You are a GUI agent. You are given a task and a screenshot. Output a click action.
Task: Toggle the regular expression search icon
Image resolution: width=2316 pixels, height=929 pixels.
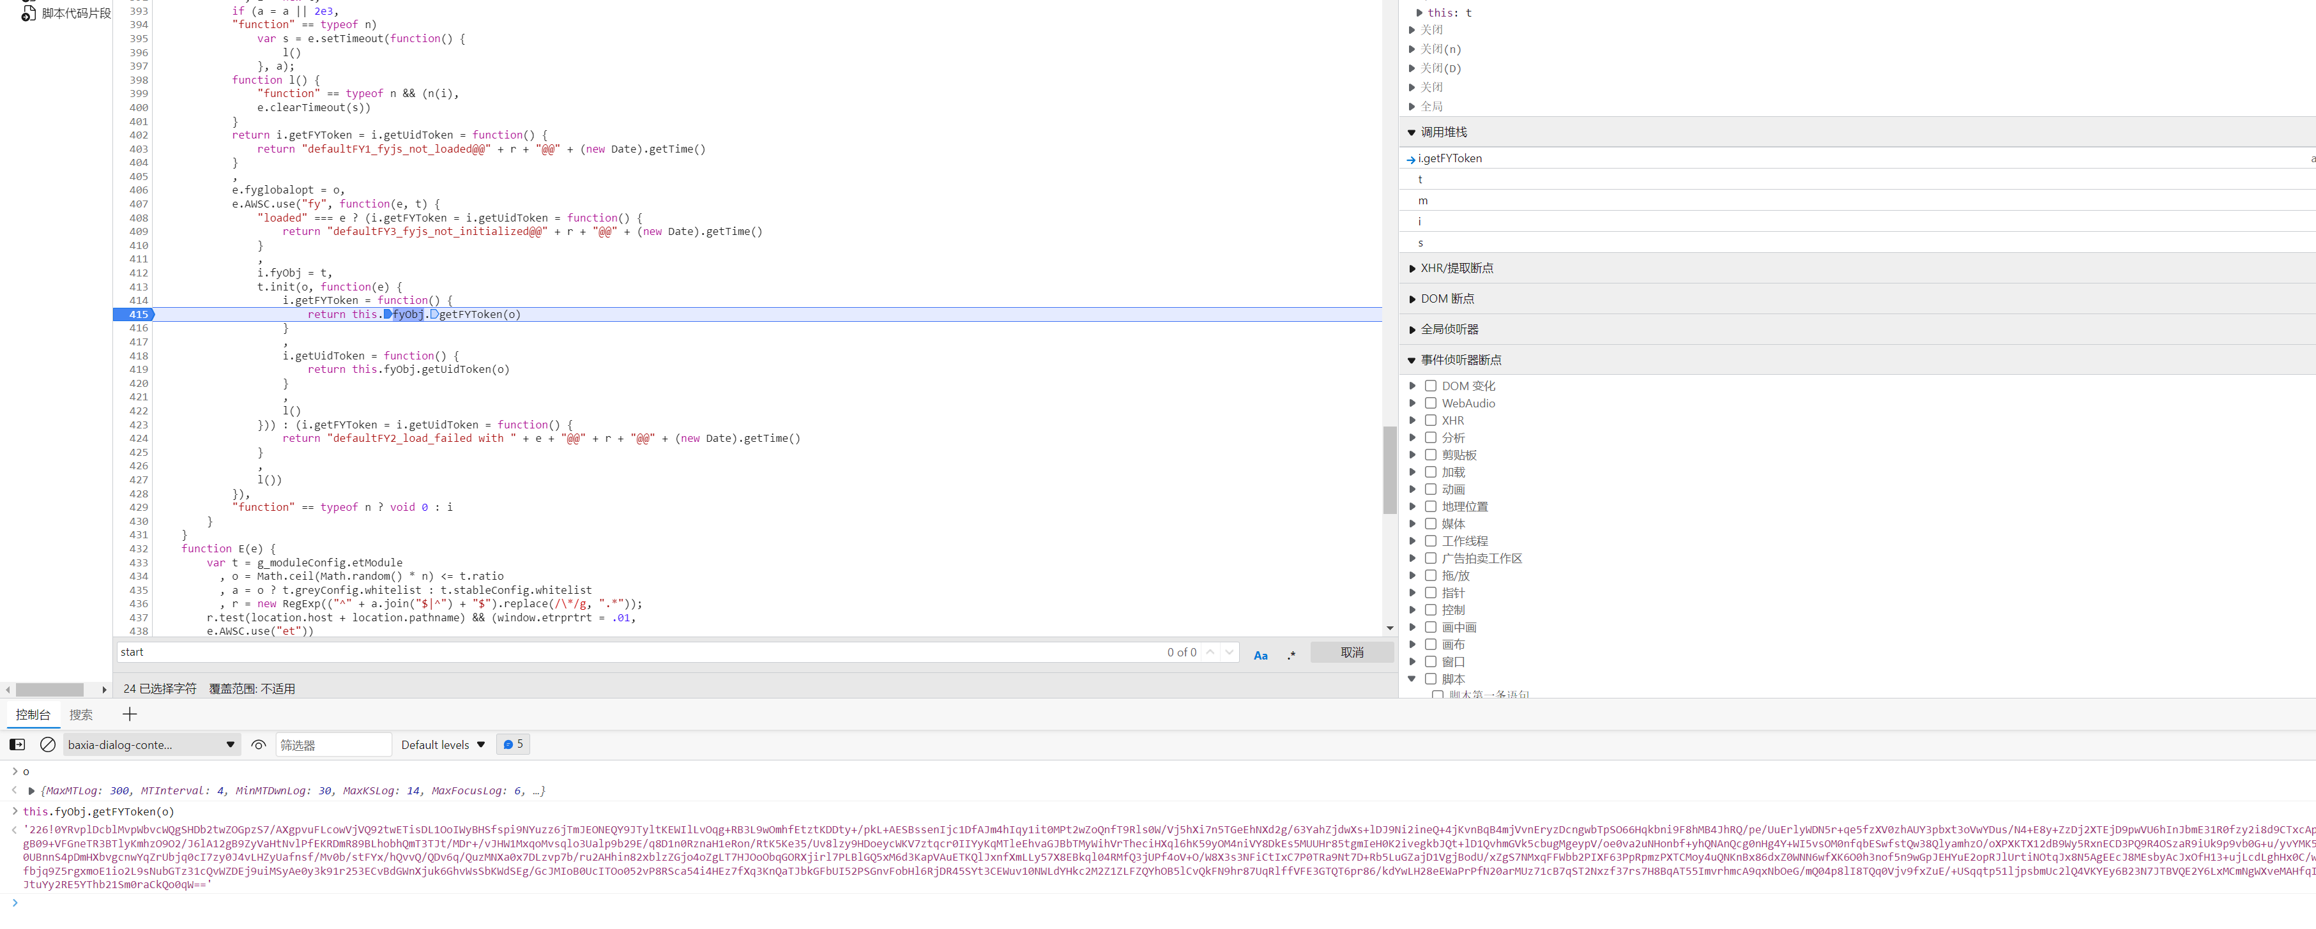click(x=1291, y=655)
